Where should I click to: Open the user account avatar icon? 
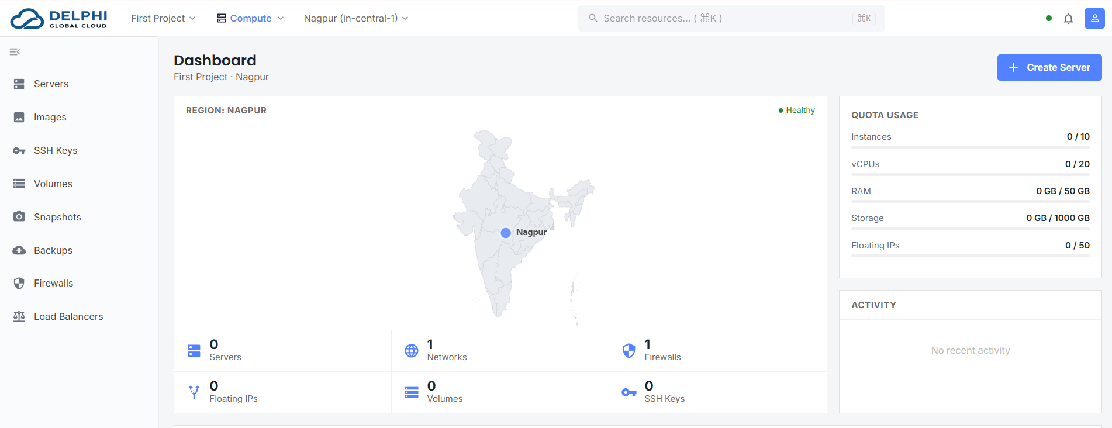(1094, 18)
